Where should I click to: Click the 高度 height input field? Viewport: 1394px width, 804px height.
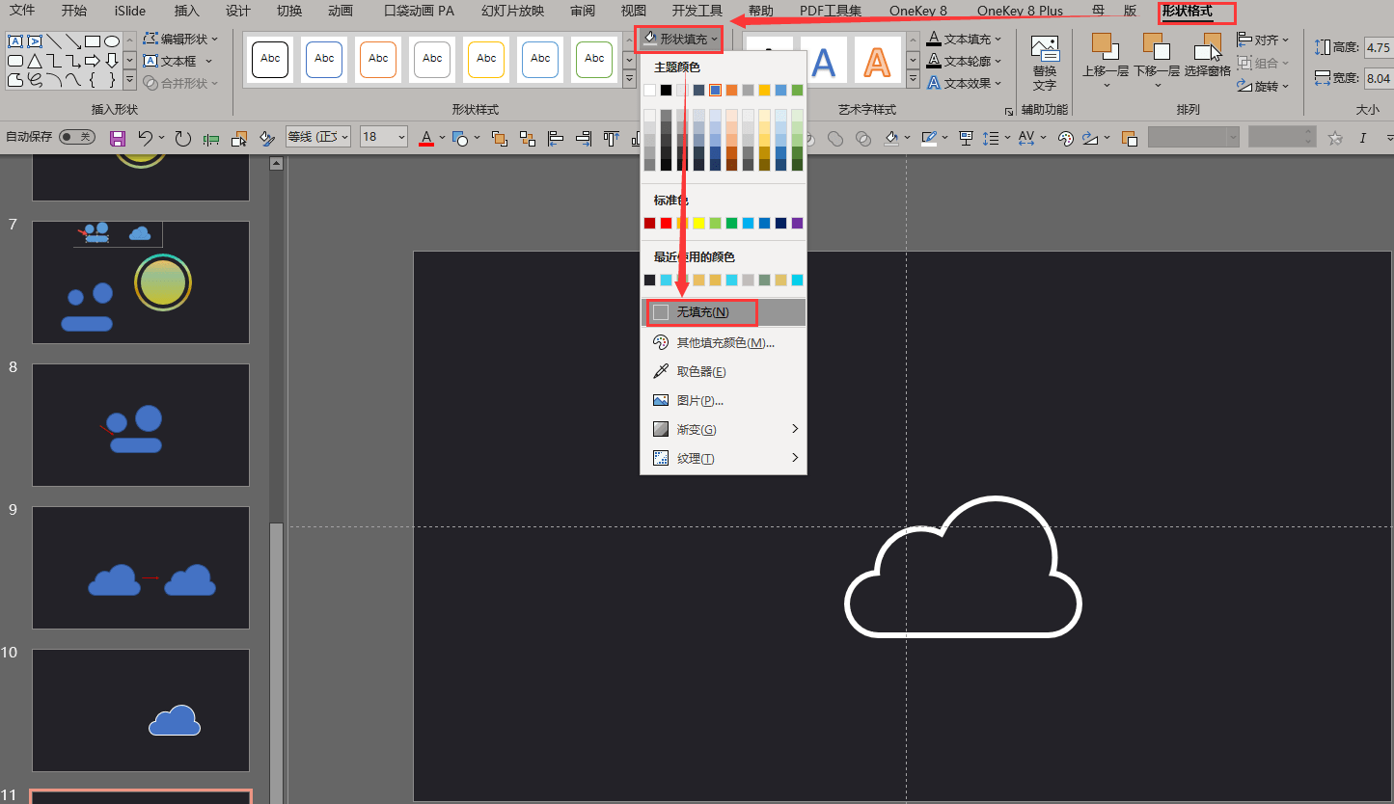[x=1378, y=47]
